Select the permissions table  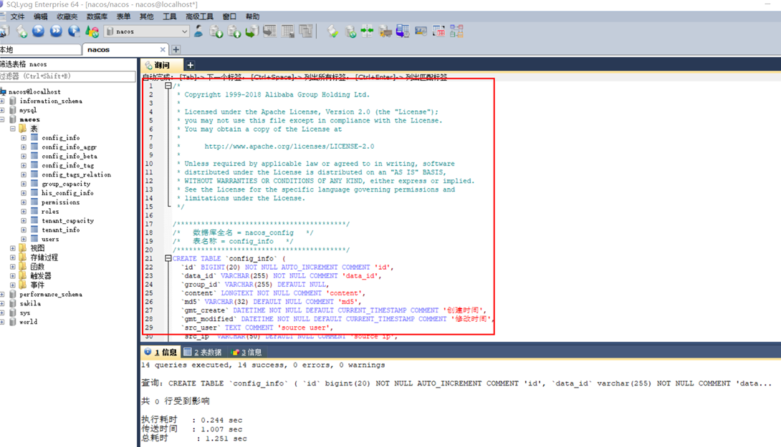pyautogui.click(x=60, y=202)
